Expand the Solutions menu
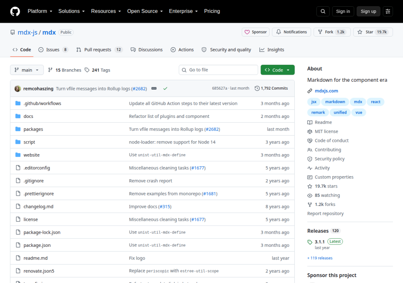Screen dimensions: 403x283 pyautogui.click(x=72, y=11)
